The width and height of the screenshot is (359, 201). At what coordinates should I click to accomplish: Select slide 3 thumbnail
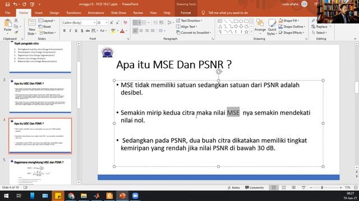[x=40, y=95]
